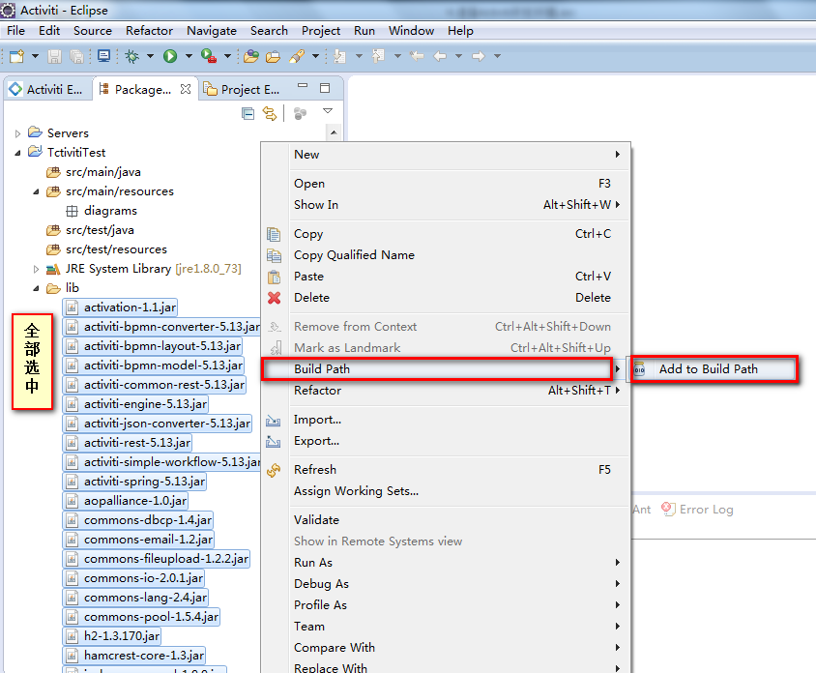Image resolution: width=816 pixels, height=673 pixels.
Task: Open the File menu
Action: 15,31
